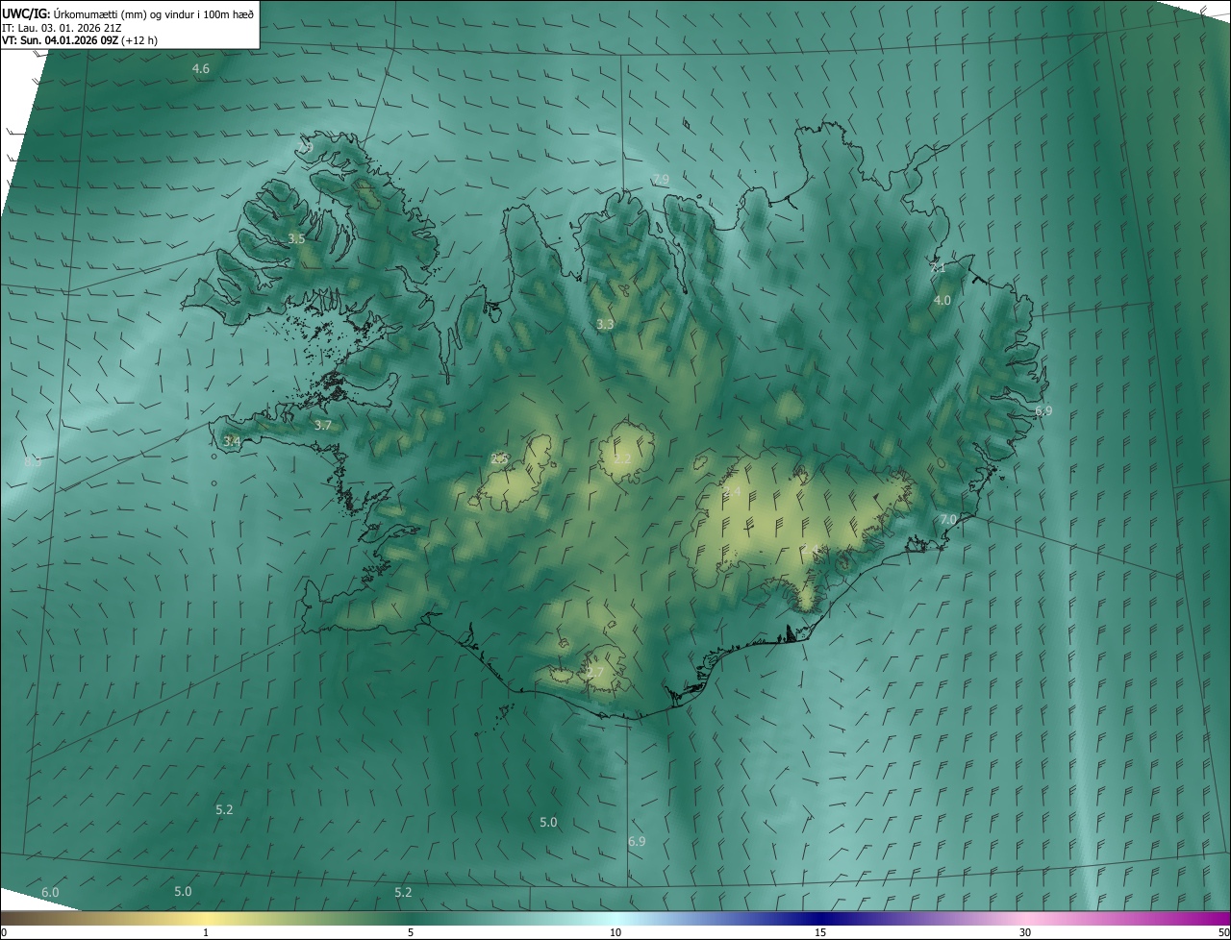The width and height of the screenshot is (1231, 940).
Task: Select the 6.0 value in the bottom-left corner
Action: pos(50,892)
